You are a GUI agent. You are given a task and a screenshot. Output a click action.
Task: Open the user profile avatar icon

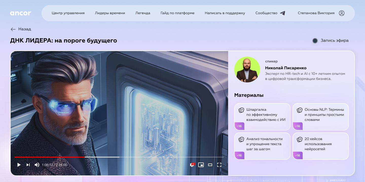(342, 13)
